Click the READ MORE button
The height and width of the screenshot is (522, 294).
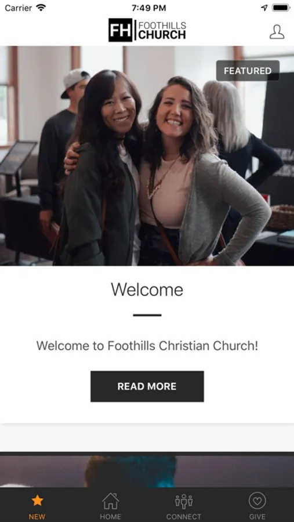(147, 386)
